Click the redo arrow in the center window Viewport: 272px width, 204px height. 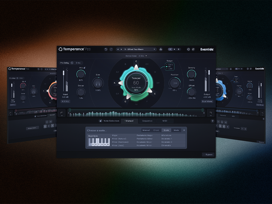[111, 49]
